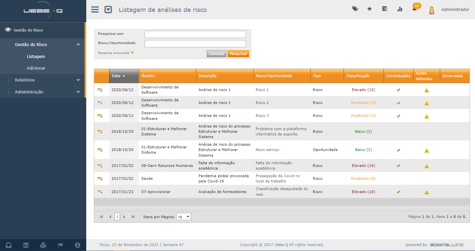This screenshot has width=475, height=251.
Task: Open notifications bell with 83 badge
Action: coord(415,9)
